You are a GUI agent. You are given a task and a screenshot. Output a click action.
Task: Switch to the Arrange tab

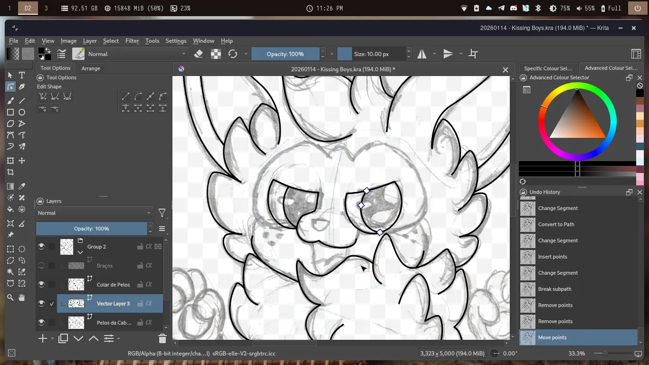pos(91,68)
